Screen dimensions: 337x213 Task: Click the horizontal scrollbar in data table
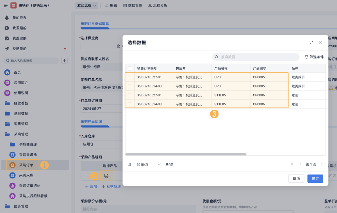pyautogui.click(x=186, y=154)
